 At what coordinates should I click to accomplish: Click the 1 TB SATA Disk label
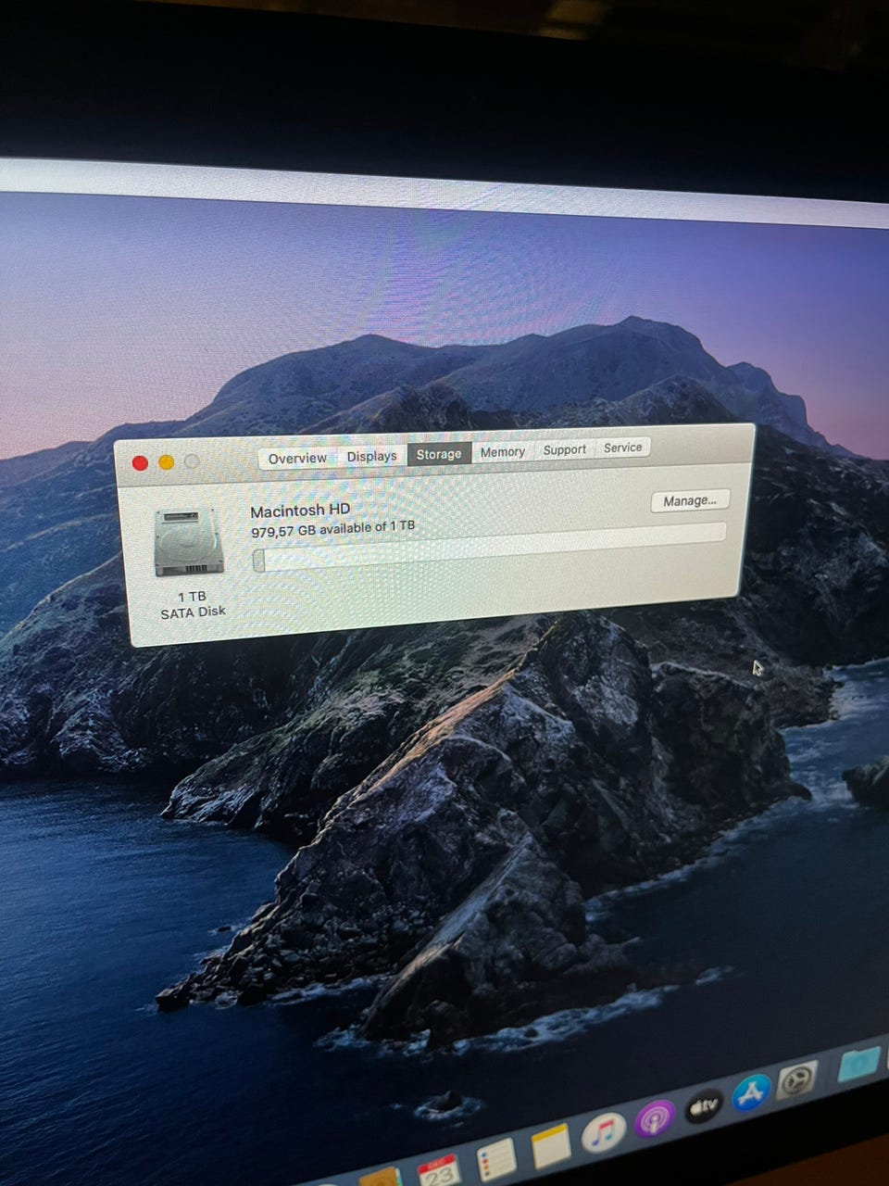pos(193,604)
